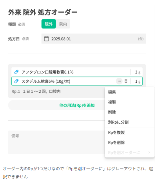Click 他の用法(Rp)を追加 button
This screenshot has width=157, height=183.
[x=77, y=105]
